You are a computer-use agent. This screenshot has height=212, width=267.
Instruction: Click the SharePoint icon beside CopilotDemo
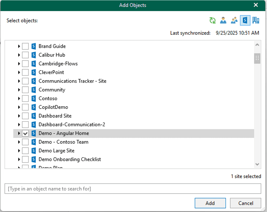[x=34, y=107]
